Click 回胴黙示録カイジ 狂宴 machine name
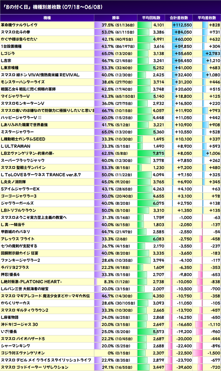 point(19,253)
